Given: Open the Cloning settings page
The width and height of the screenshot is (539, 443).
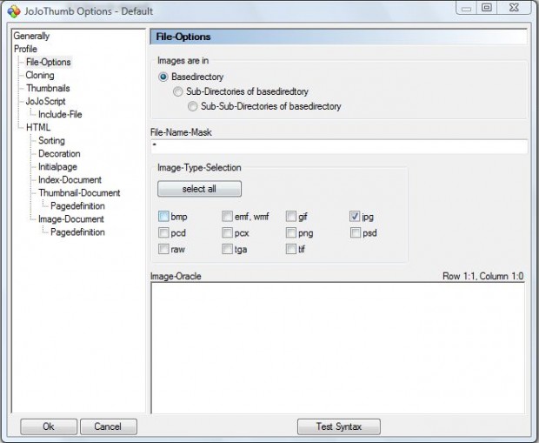Looking at the screenshot, I should pos(40,75).
